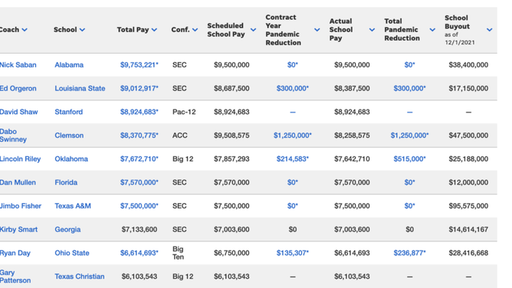This screenshot has height=288, width=512.
Task: Sort by Actual School Pay chevron
Action: coord(372,30)
